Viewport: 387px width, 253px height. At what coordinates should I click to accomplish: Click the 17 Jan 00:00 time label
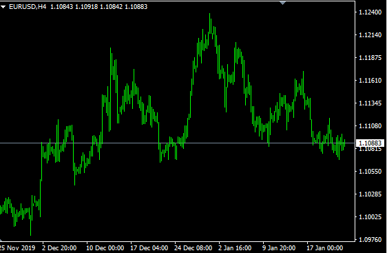coord(325,247)
